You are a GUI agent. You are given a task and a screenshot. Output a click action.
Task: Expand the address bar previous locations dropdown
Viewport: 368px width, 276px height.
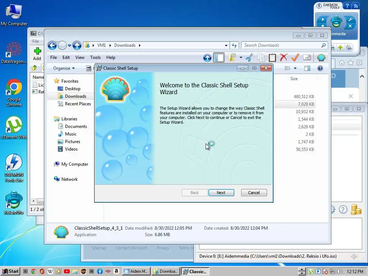(226, 46)
